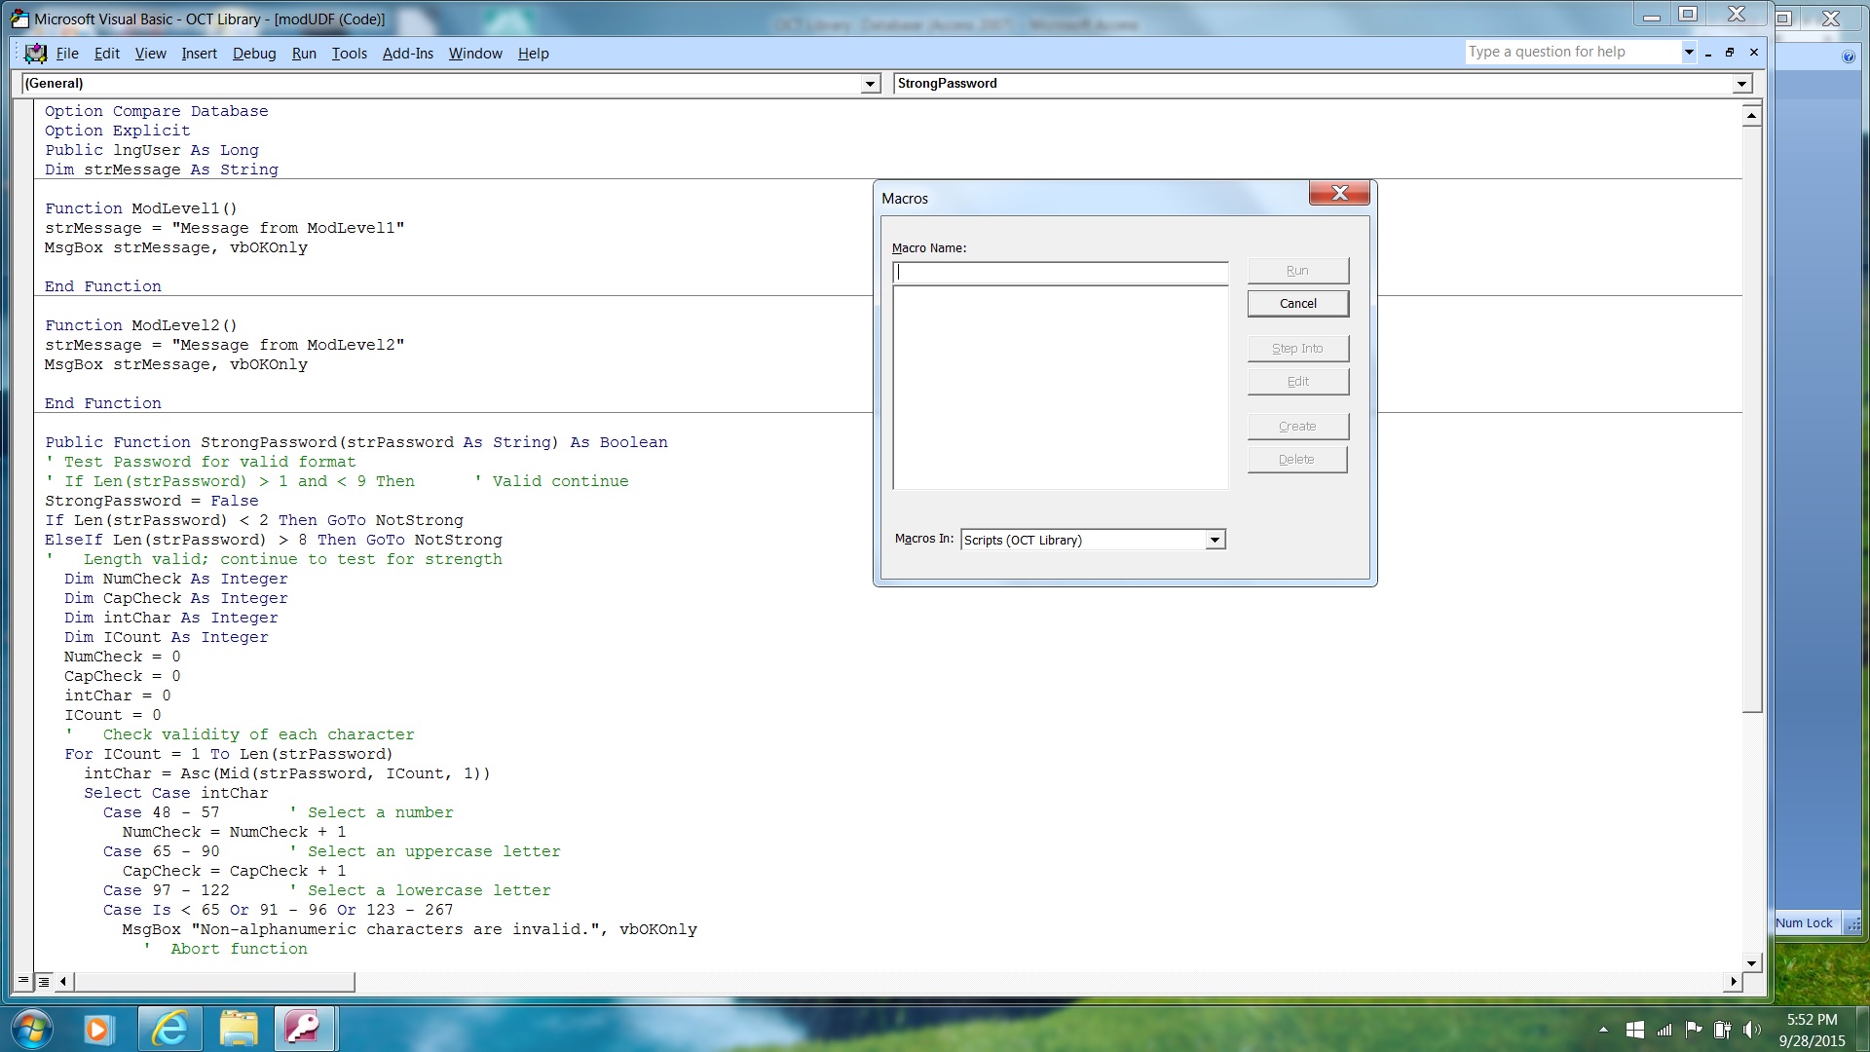
Task: Open the Debug menu
Action: pyautogui.click(x=253, y=54)
